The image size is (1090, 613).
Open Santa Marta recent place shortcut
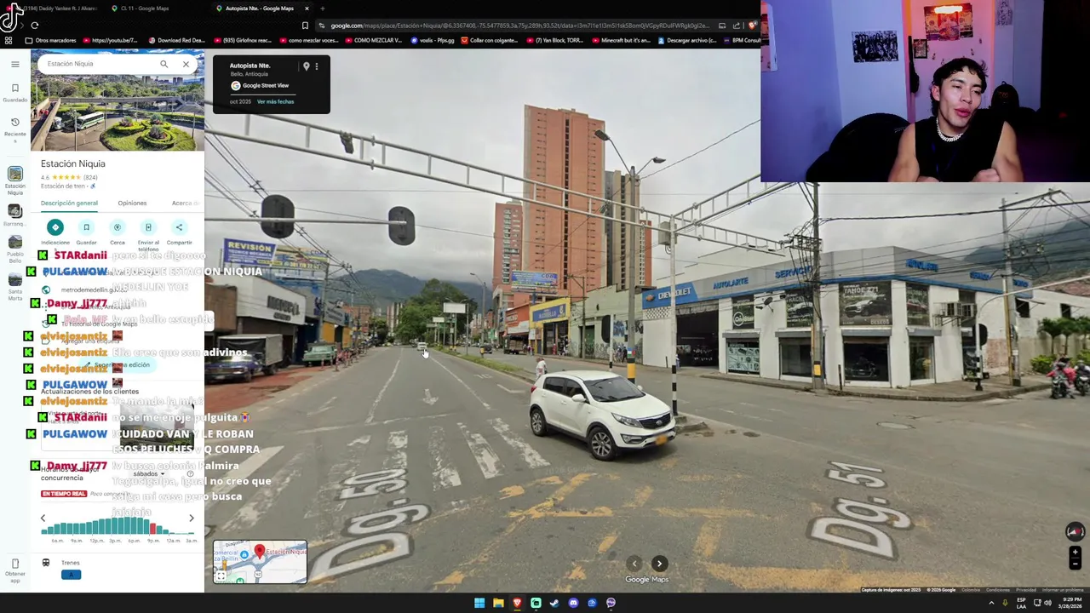click(14, 287)
